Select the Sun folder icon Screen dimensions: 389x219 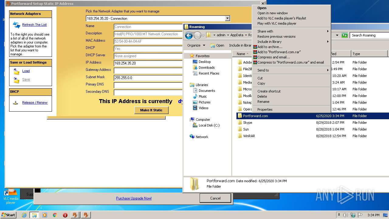[240, 129]
